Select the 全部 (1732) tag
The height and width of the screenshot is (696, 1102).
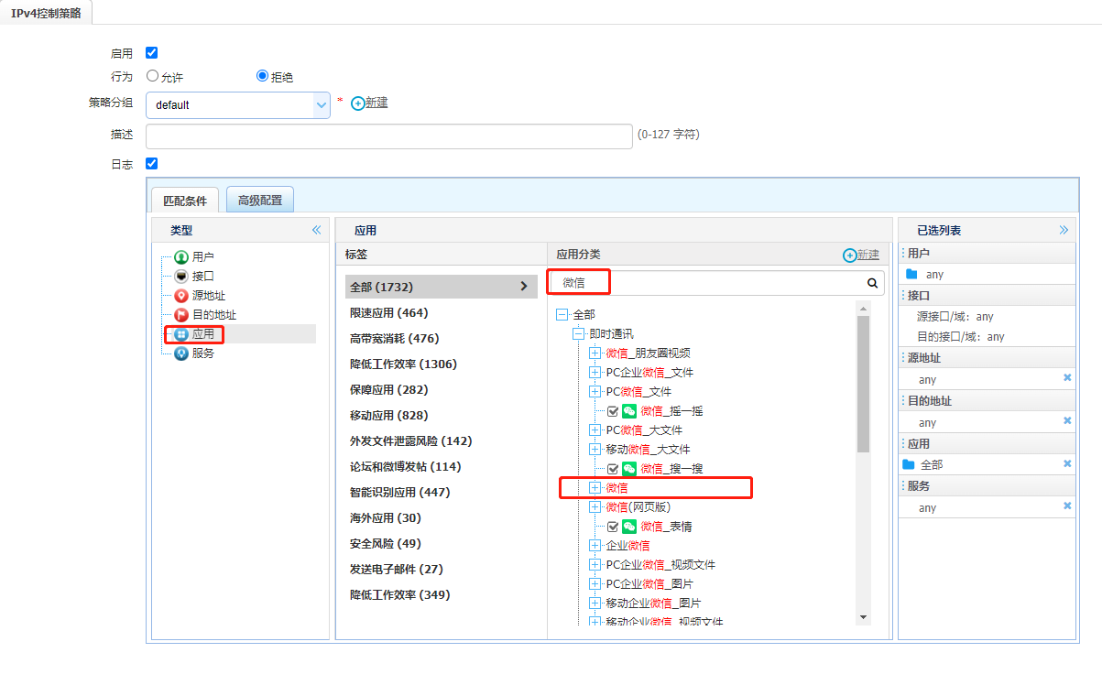point(441,287)
